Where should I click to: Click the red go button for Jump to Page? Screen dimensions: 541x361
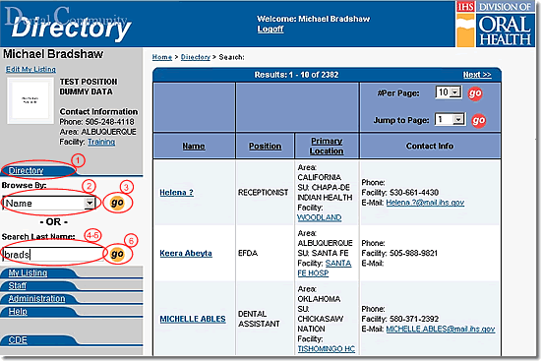point(479,120)
